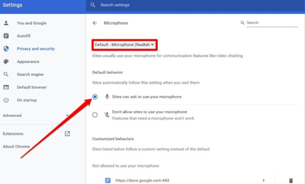Open Default browser settings

coord(32,87)
